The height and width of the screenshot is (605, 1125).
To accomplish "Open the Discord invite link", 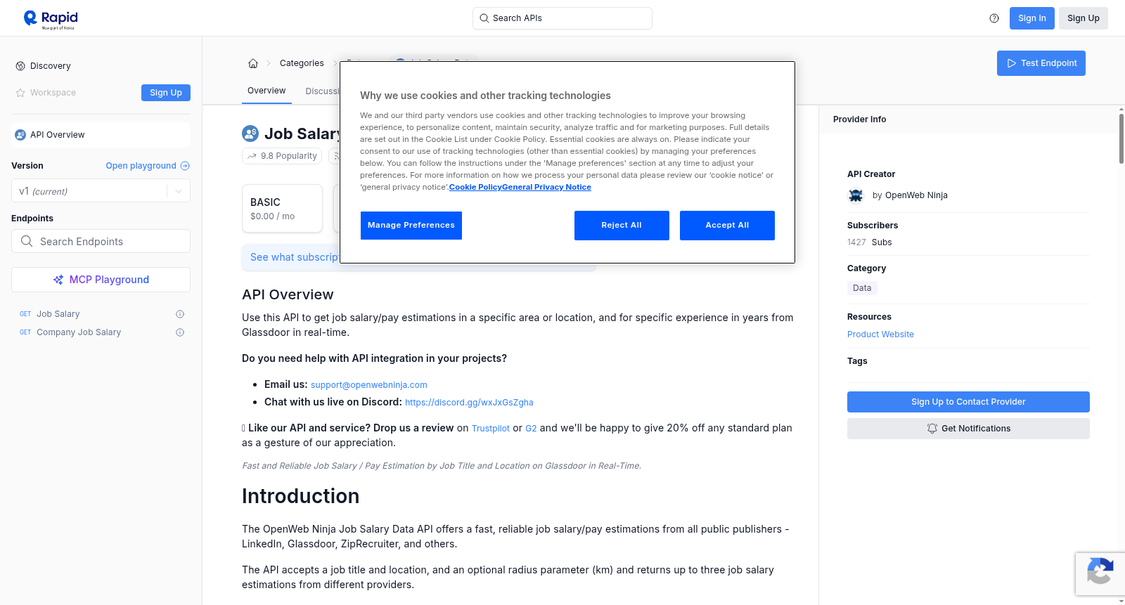I will [469, 403].
